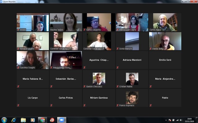The image size is (198, 123).
Task: Open the Windows Start menu
Action: [x=4, y=120]
